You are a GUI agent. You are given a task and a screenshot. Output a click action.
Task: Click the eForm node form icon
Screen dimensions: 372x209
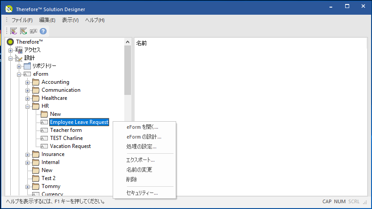27,74
